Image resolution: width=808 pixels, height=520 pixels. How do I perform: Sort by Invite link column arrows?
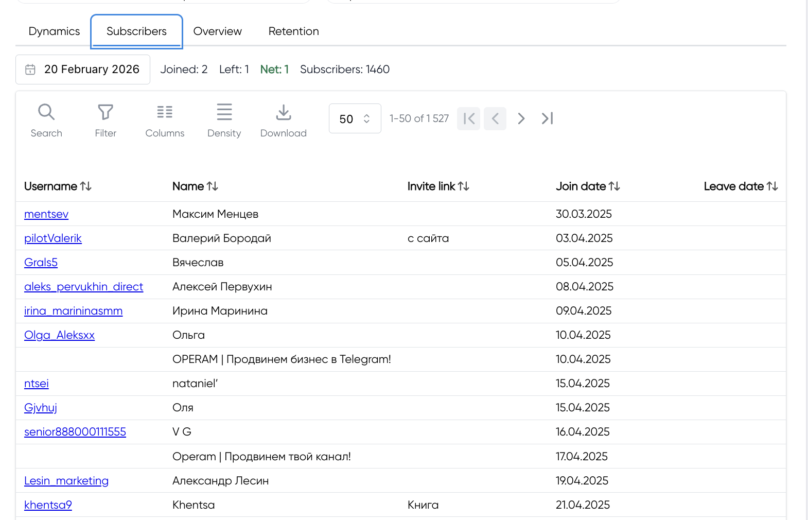point(464,186)
